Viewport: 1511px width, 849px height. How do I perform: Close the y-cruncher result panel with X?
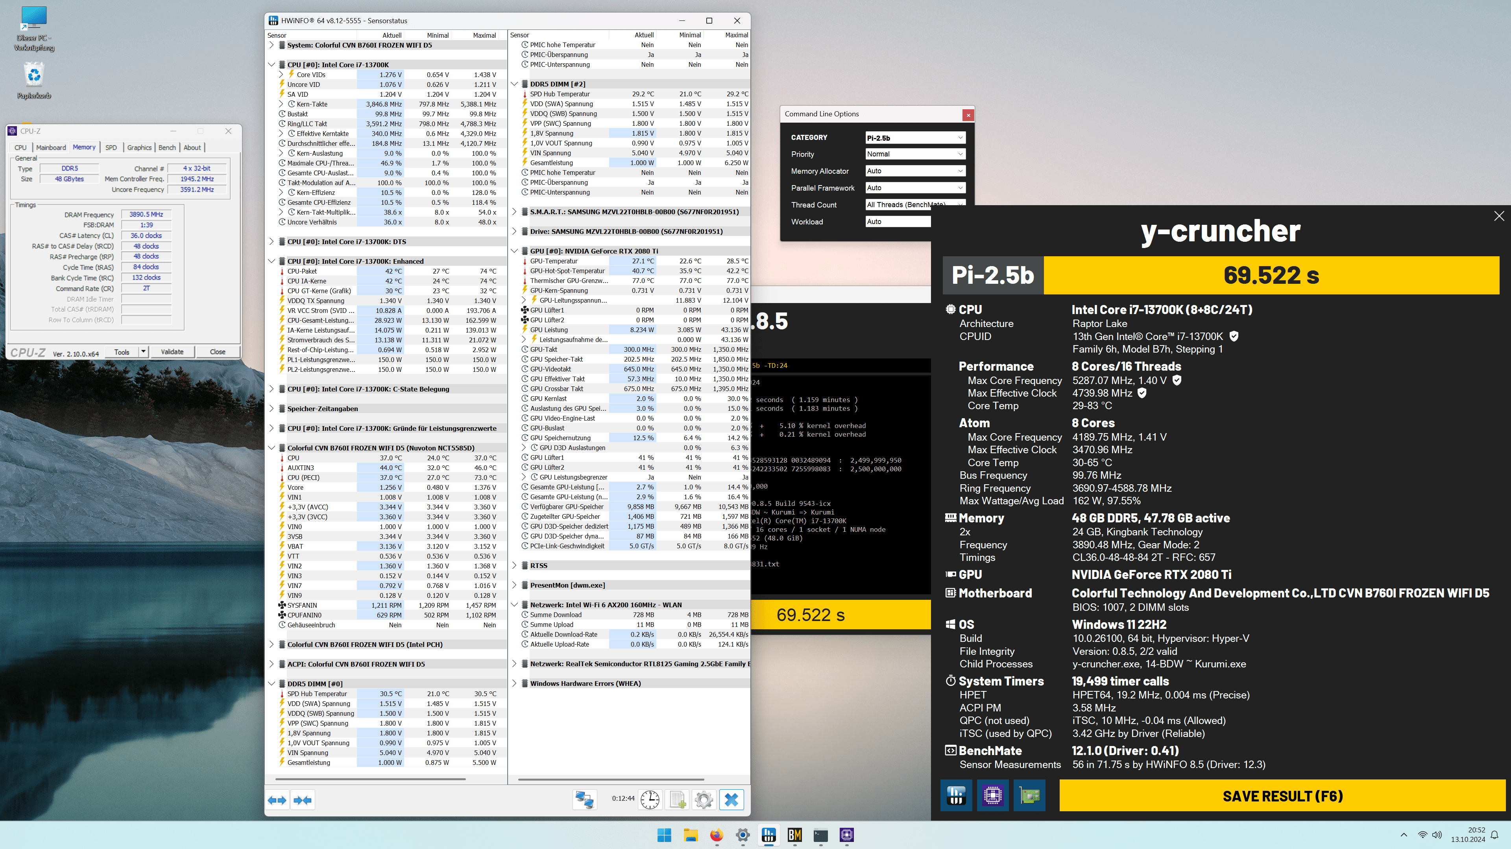[x=1499, y=216]
